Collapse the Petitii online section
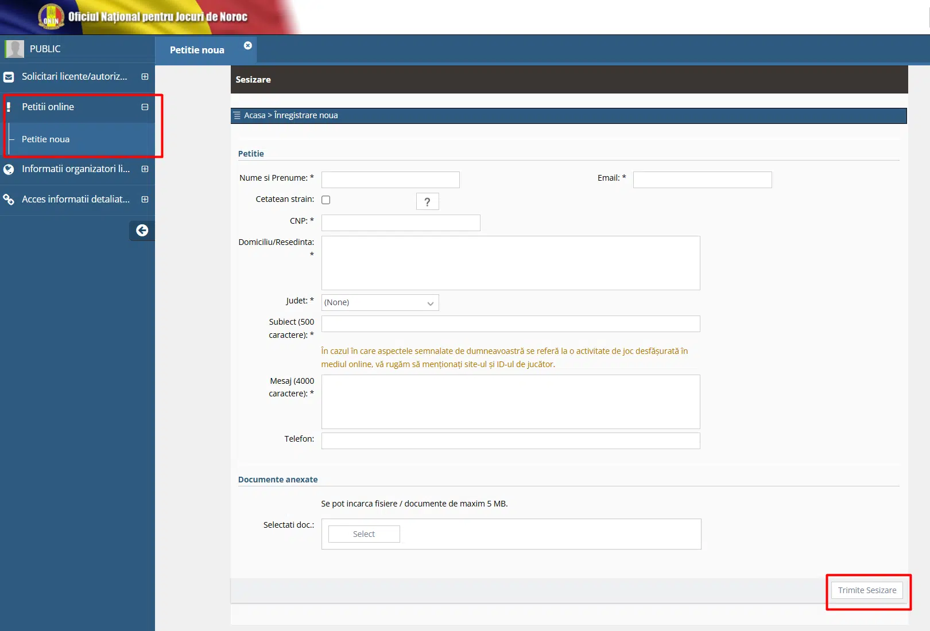 (x=145, y=107)
